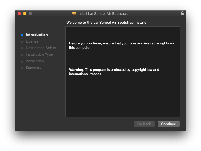The image size is (201, 151).
Task: Select the Introduction step in sidebar
Action: click(x=37, y=35)
